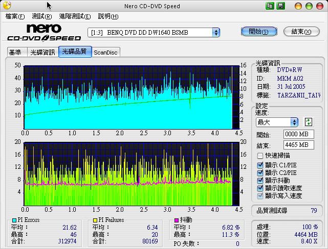This screenshot has width=328, height=249.
Task: Open the BENQ DVD DD DW1640 drive dropdown
Action: [x=154, y=33]
